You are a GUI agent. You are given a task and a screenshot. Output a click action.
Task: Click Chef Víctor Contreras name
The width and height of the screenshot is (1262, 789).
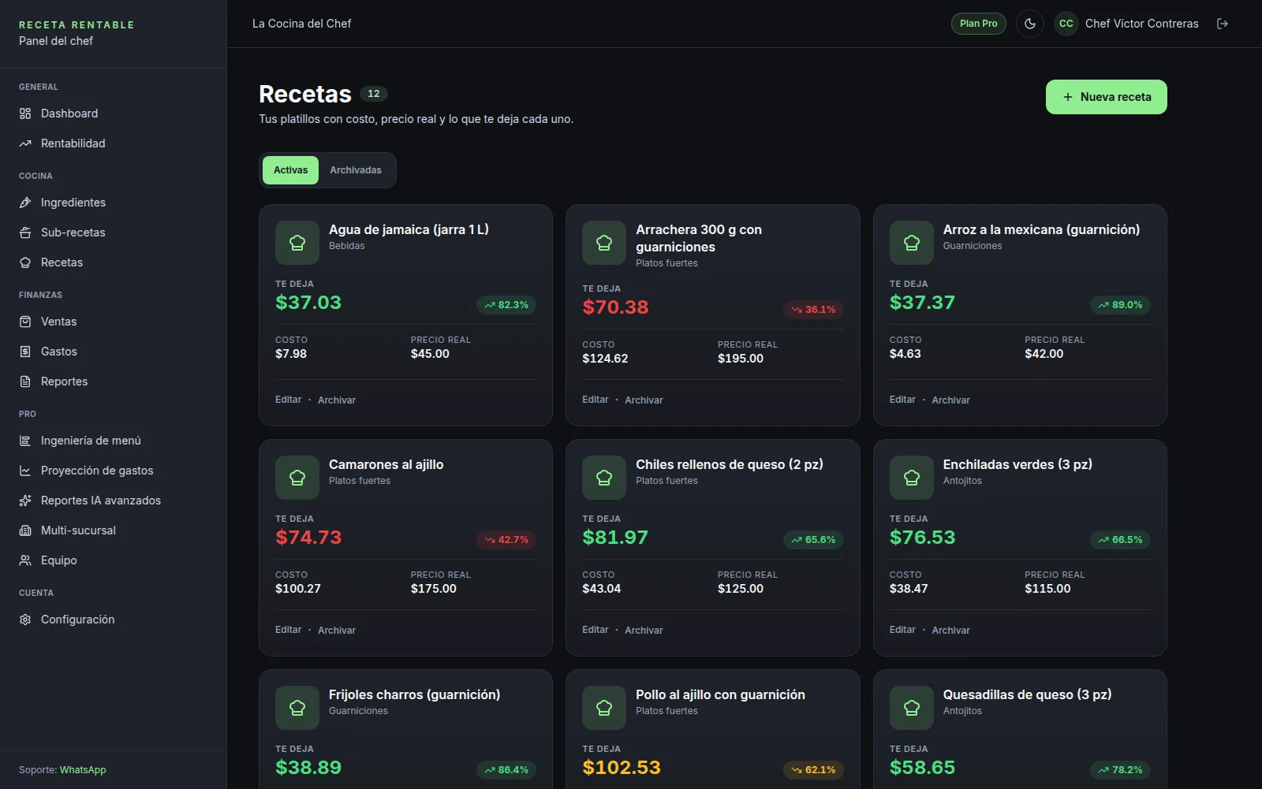coord(1141,24)
